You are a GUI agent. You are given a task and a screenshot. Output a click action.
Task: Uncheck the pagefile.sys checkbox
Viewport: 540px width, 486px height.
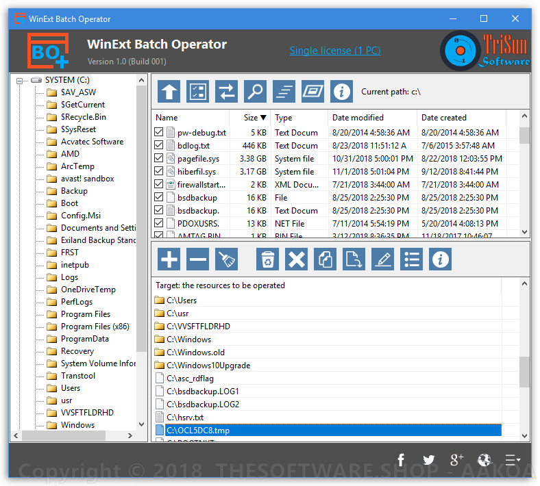159,158
